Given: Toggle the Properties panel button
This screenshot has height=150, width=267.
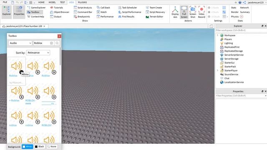Looking at the screenshot, I should click(x=19, y=12).
